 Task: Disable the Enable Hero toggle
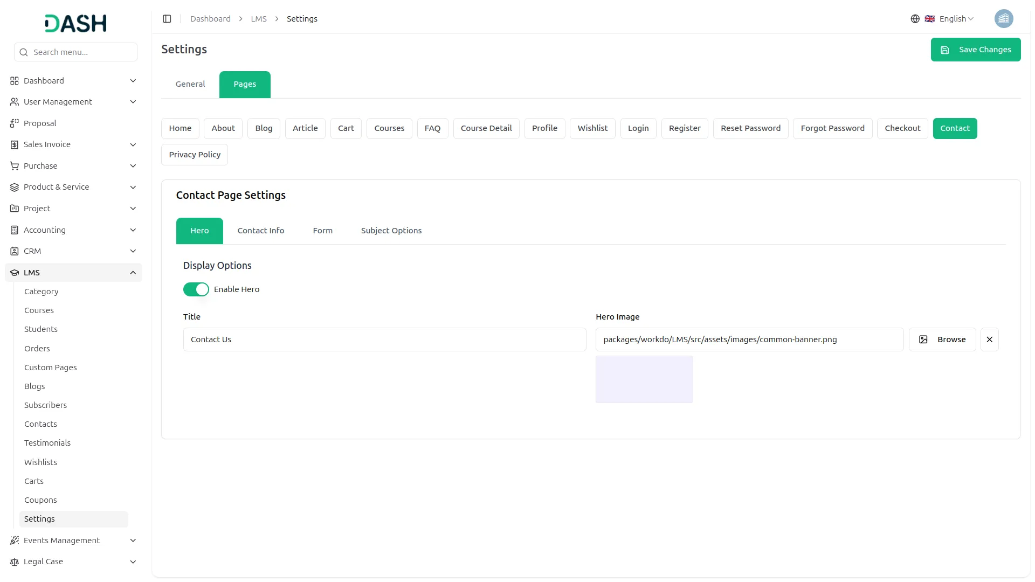tap(196, 289)
